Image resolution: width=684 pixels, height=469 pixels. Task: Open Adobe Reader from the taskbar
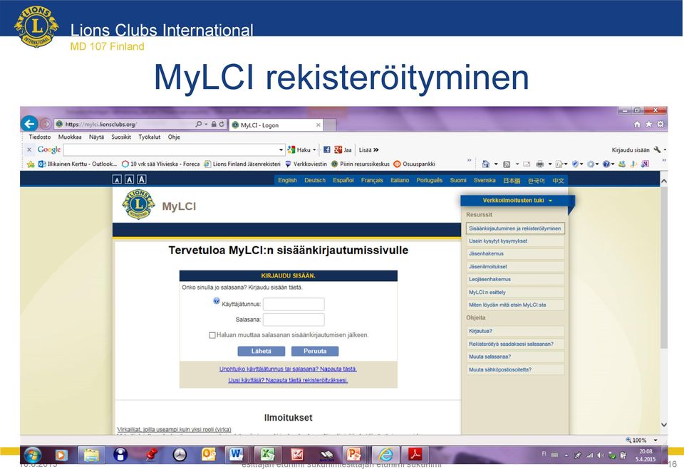[415, 455]
